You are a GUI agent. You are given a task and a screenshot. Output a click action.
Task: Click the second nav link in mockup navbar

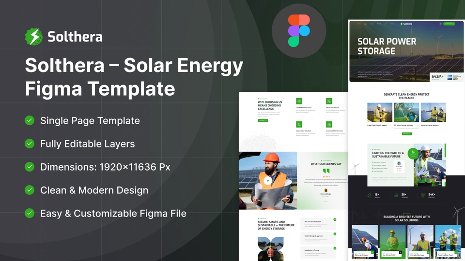click(365, 24)
